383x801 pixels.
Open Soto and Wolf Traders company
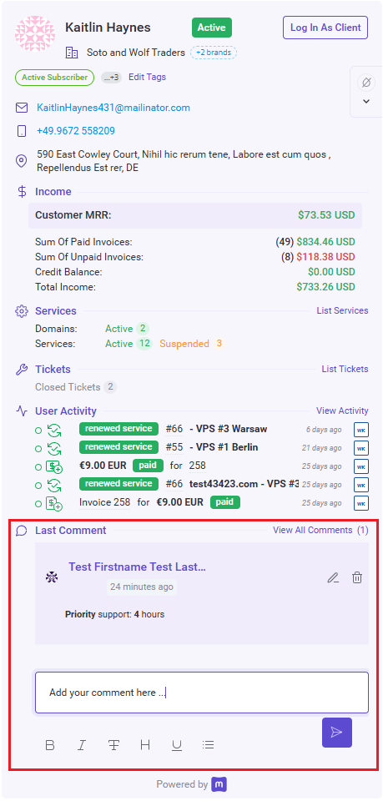point(136,52)
